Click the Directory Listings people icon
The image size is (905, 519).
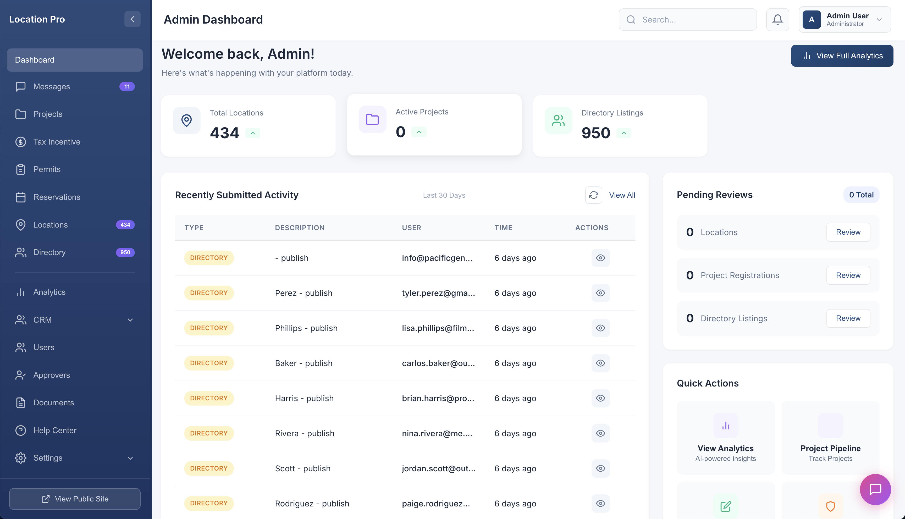click(x=558, y=120)
